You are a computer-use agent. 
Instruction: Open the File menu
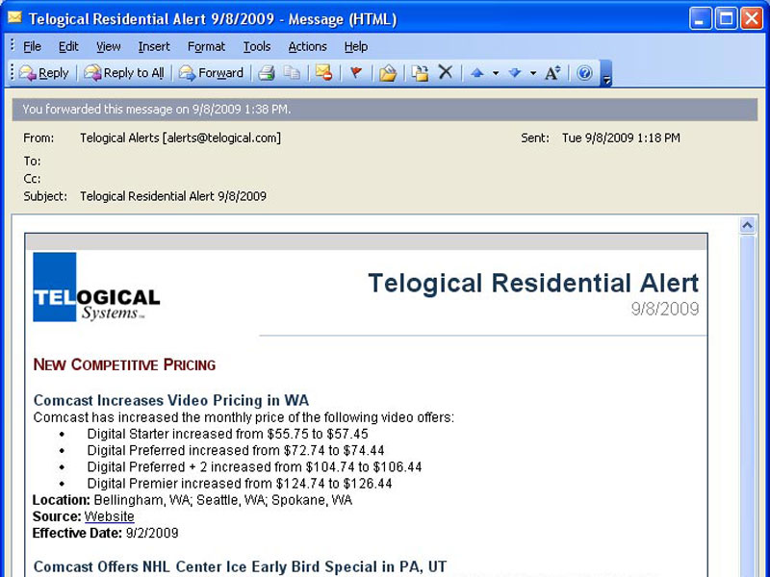coord(32,46)
